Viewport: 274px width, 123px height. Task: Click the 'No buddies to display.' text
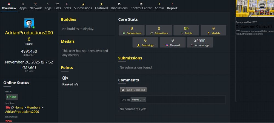(x=78, y=29)
